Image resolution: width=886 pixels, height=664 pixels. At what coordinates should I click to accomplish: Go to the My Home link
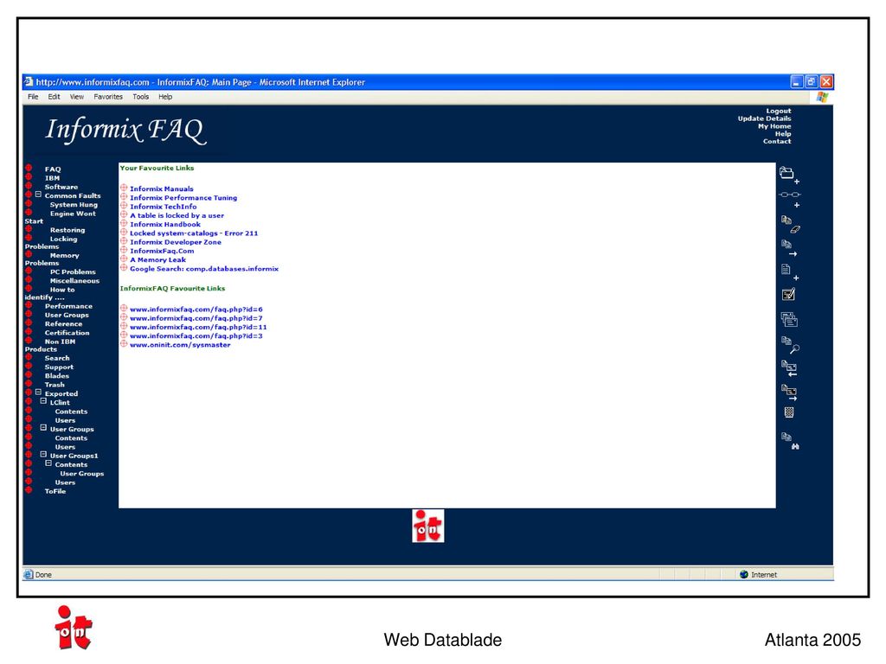click(774, 126)
